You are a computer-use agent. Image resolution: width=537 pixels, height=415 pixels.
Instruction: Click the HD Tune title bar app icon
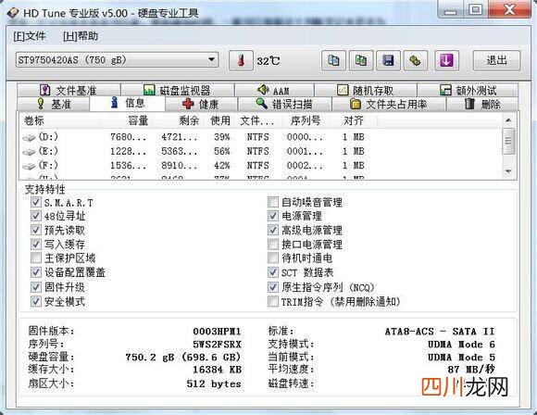(13, 13)
